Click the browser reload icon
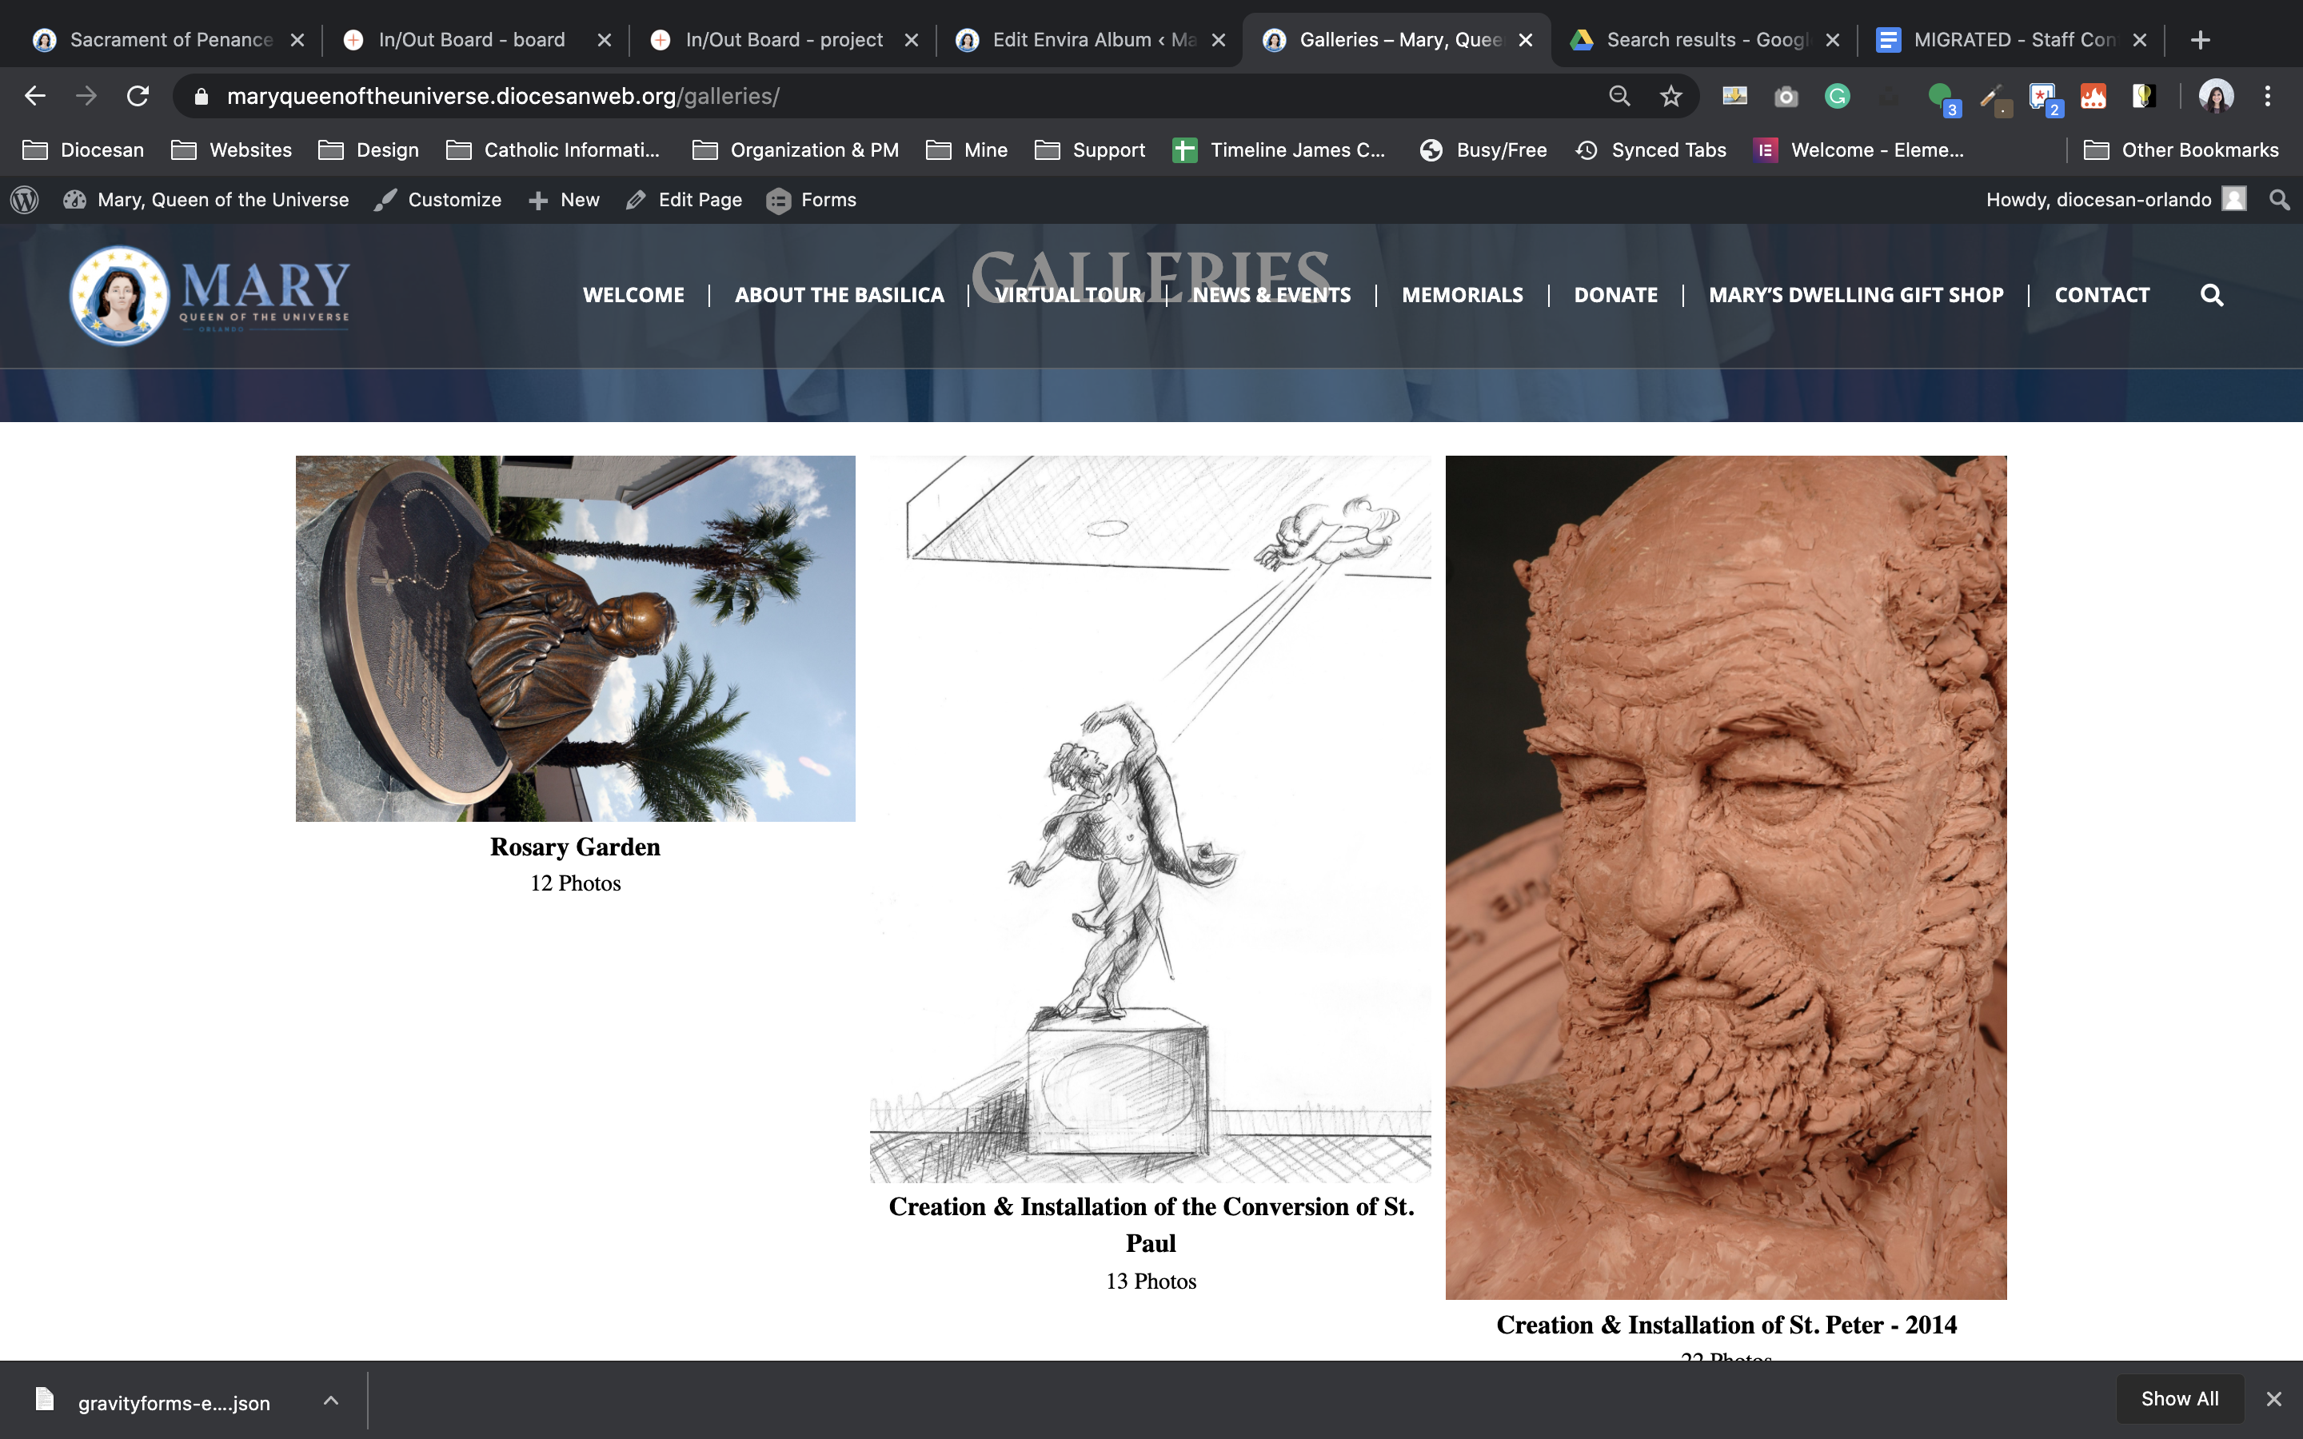This screenshot has height=1439, width=2303. click(138, 96)
